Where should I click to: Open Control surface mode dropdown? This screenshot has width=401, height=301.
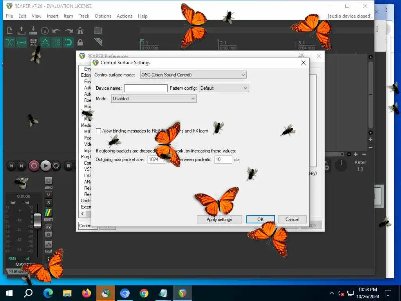[x=193, y=75]
